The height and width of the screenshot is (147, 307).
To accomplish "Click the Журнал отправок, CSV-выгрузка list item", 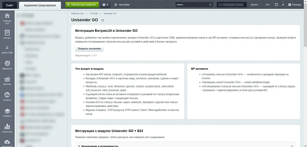I will 132,112.
